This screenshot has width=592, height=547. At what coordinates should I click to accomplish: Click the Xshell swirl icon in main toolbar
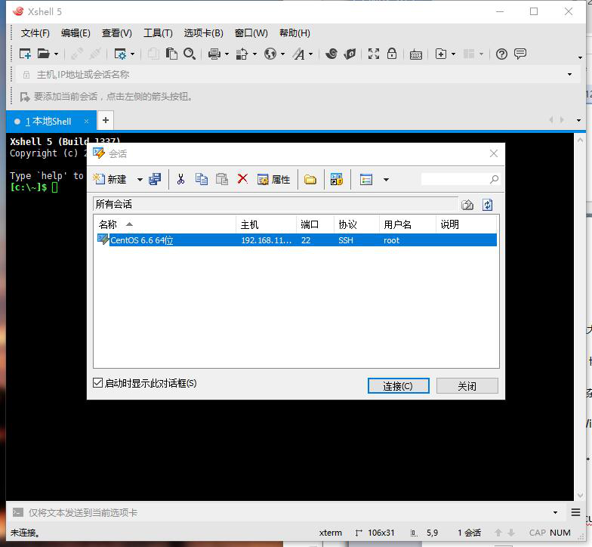pyautogui.click(x=331, y=54)
